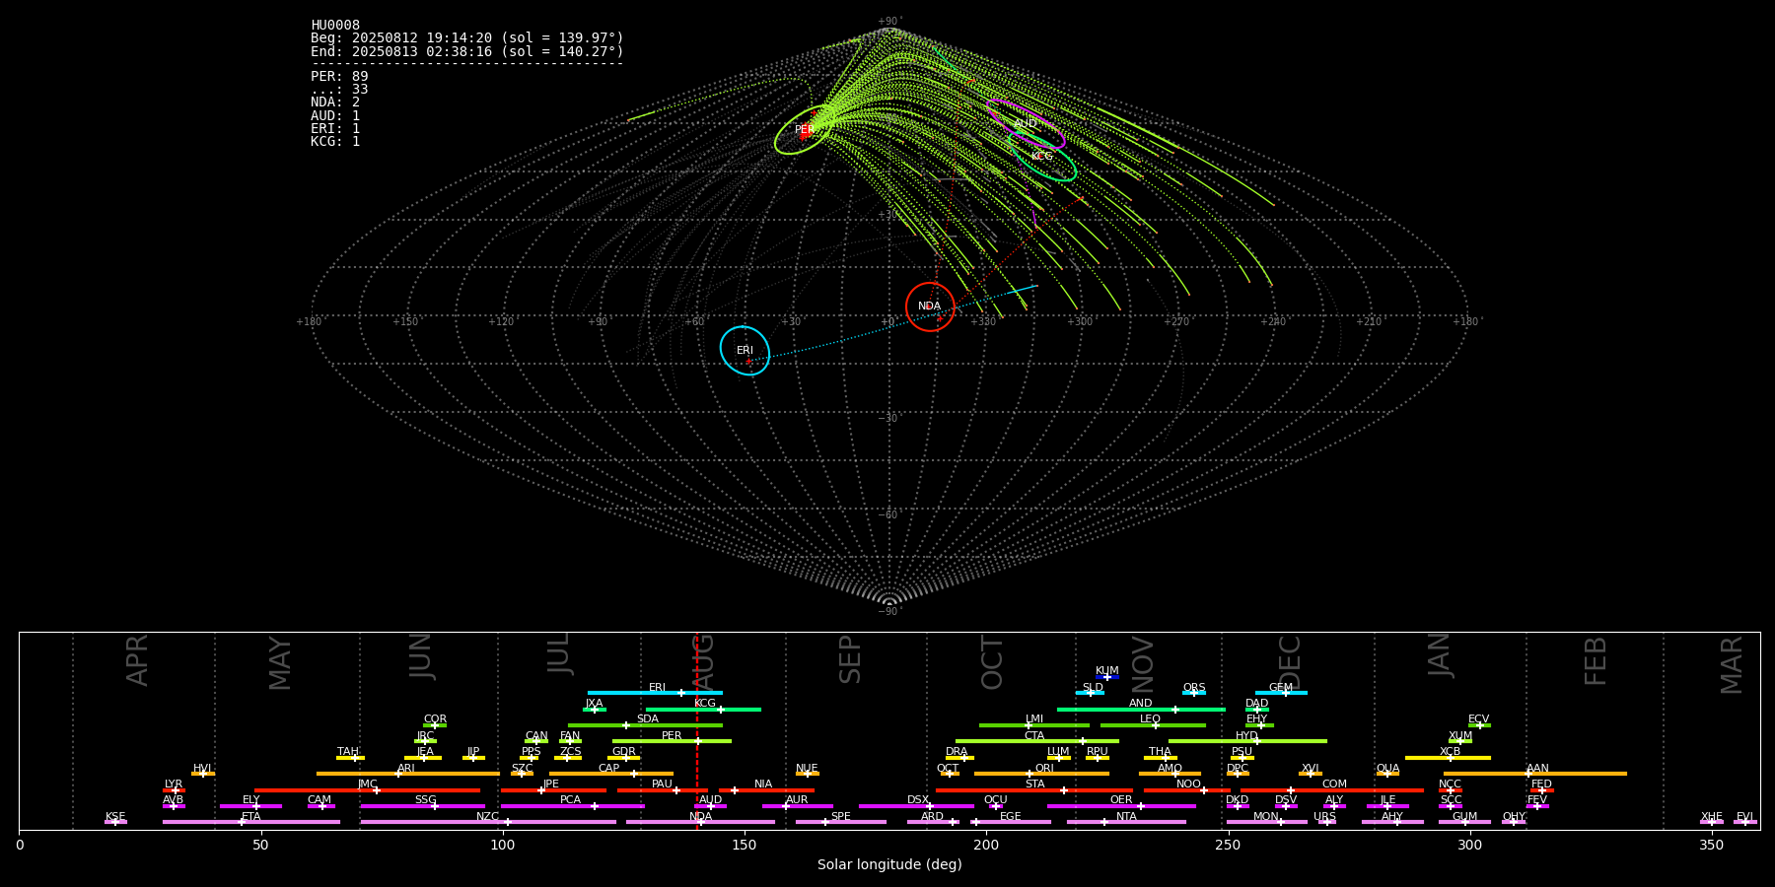
Task: Select the NZC shower bar in timeline
Action: click(488, 822)
